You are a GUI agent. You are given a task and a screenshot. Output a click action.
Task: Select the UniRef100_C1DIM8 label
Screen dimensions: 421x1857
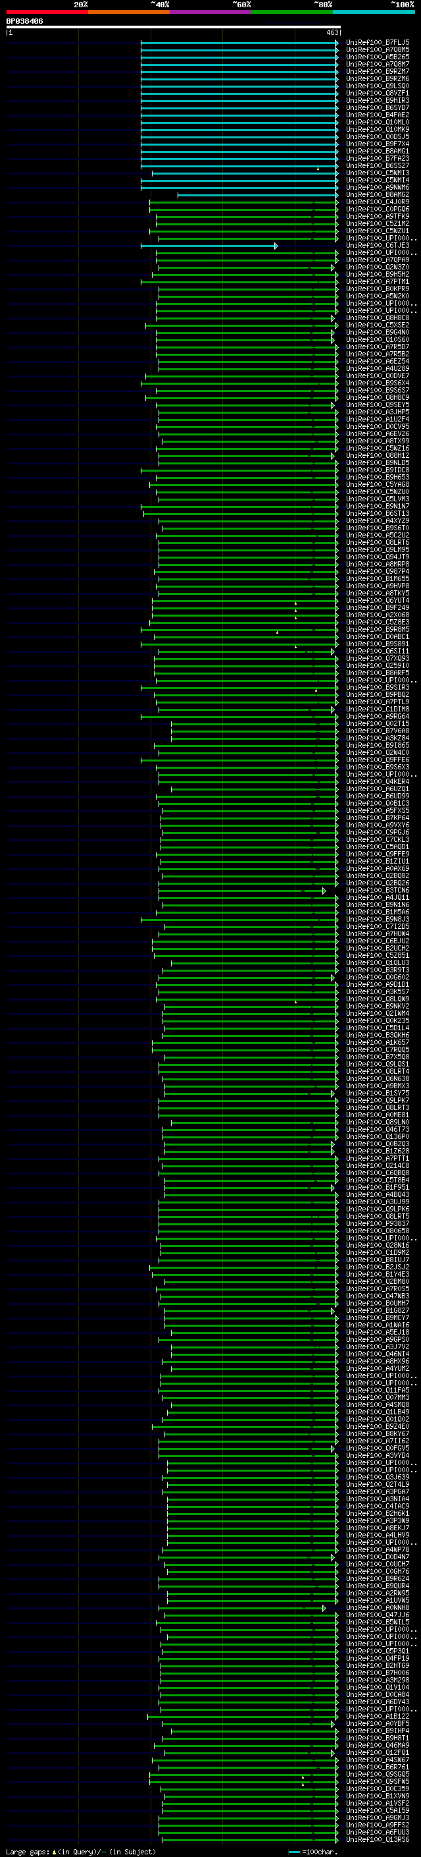(378, 709)
